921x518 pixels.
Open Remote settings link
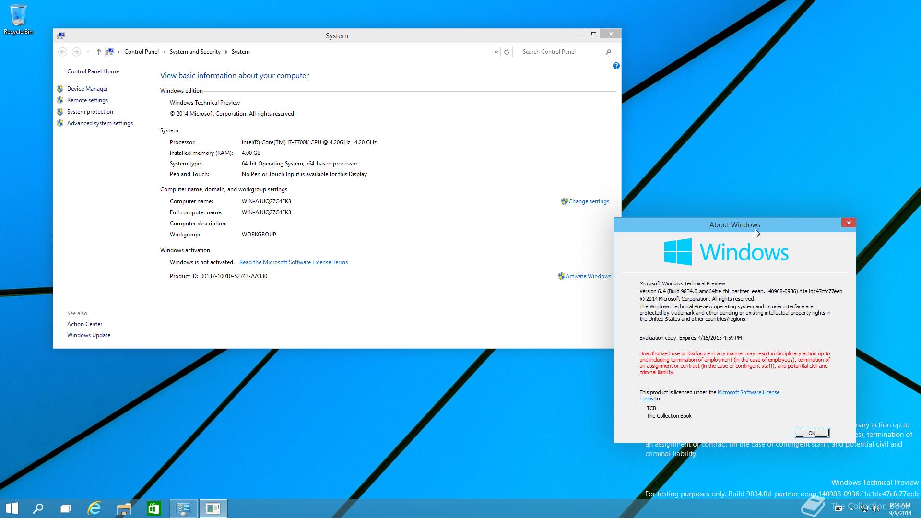coord(87,100)
